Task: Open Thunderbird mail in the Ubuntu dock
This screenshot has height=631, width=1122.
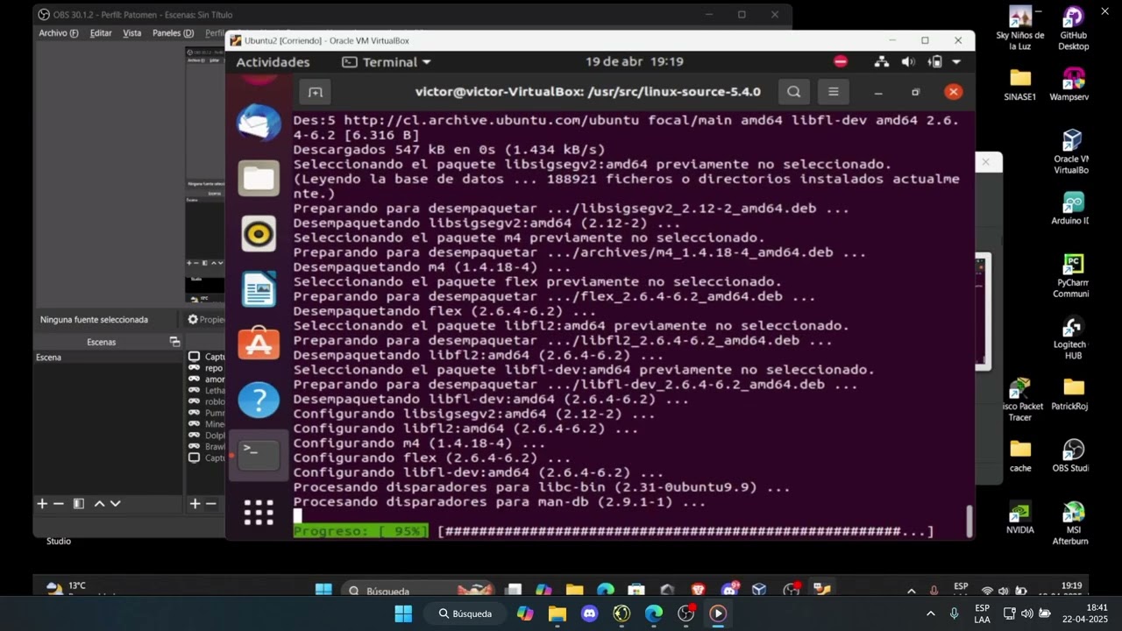Action: [x=259, y=123]
